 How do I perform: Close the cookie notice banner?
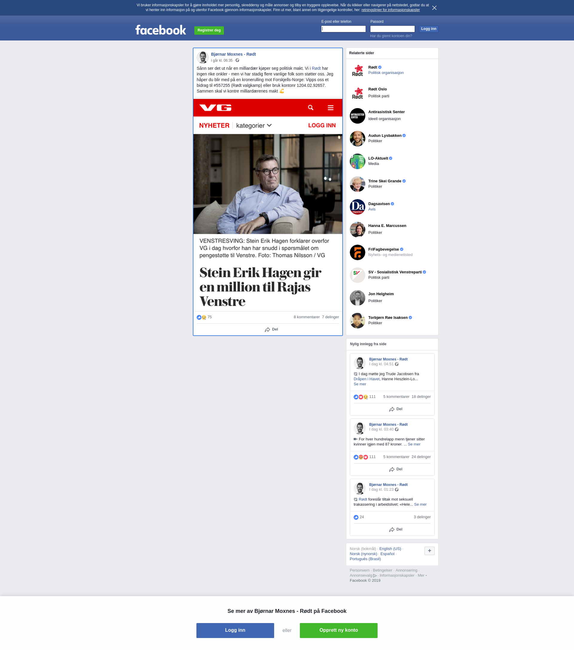434,8
